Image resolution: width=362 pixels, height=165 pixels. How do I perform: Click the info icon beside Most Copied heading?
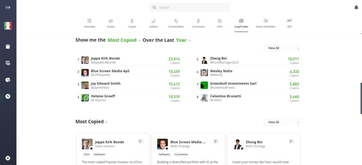point(106,122)
